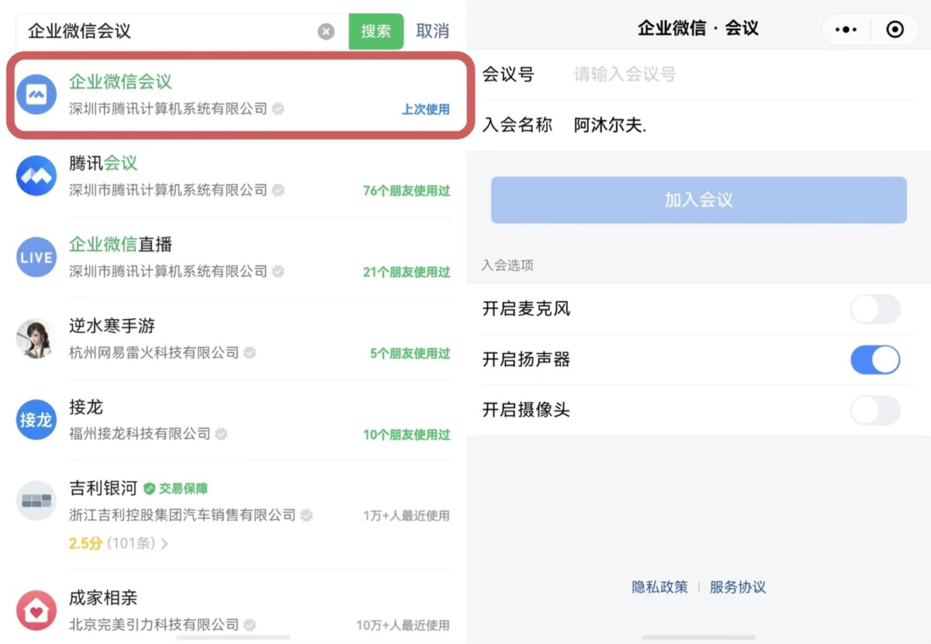Viewport: 931px width, 644px height.
Task: Open the 隐私政策 link
Action: (659, 587)
